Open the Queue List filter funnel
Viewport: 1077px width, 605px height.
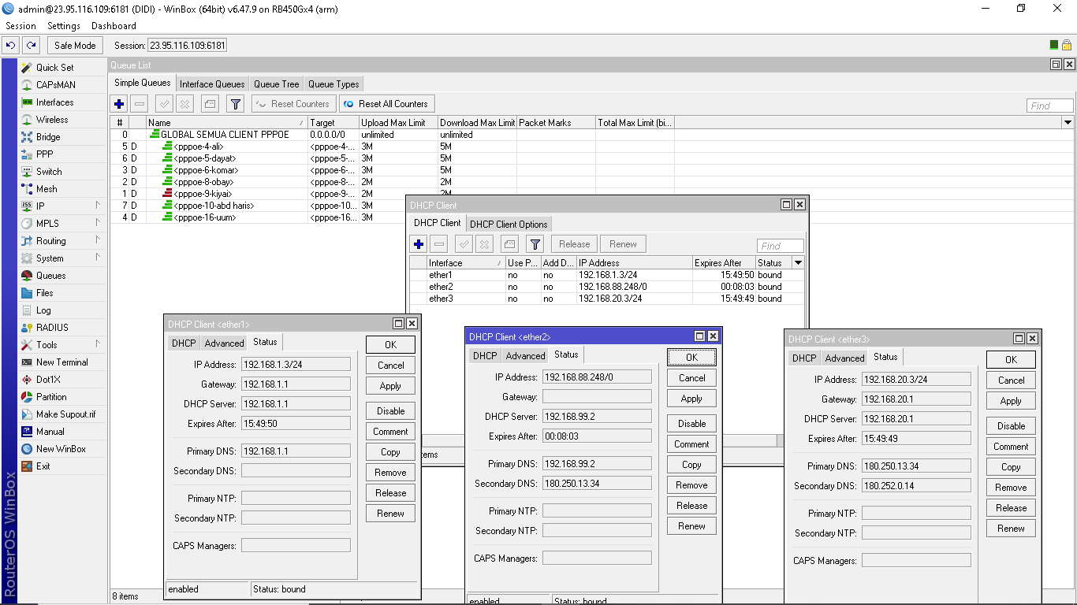click(235, 104)
